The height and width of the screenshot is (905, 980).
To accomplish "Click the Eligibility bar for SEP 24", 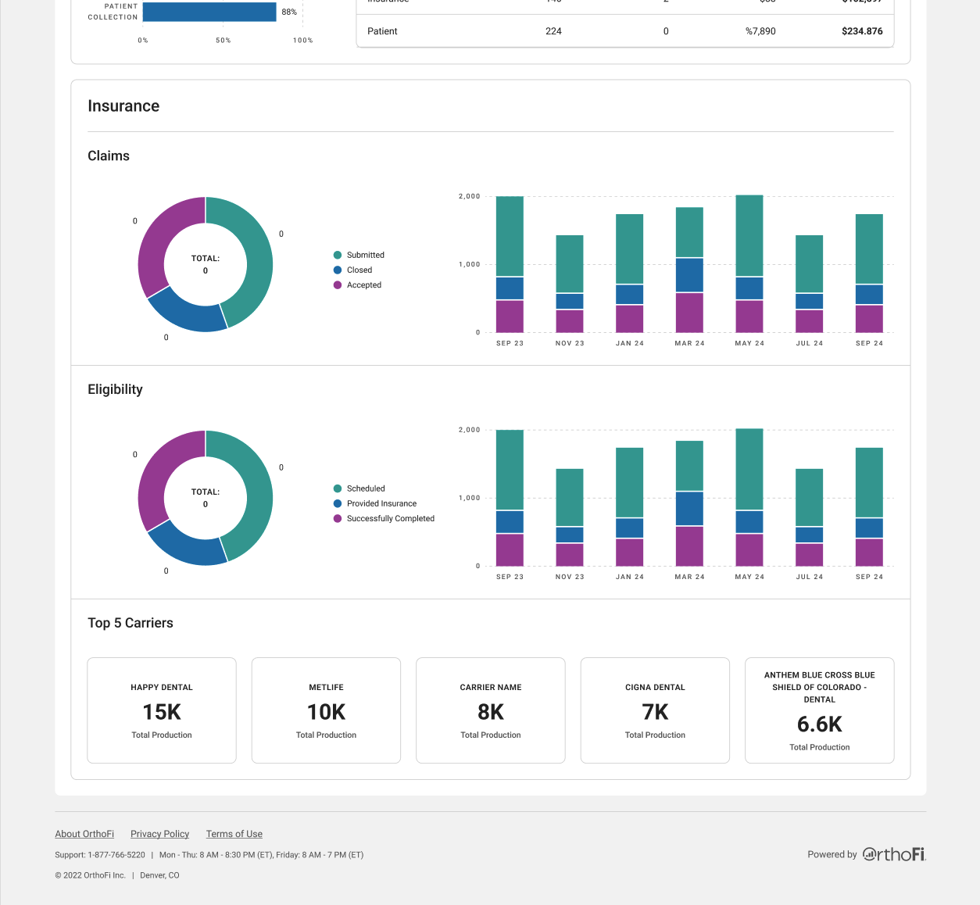I will tap(869, 506).
